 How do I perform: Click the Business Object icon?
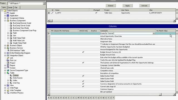8,46
